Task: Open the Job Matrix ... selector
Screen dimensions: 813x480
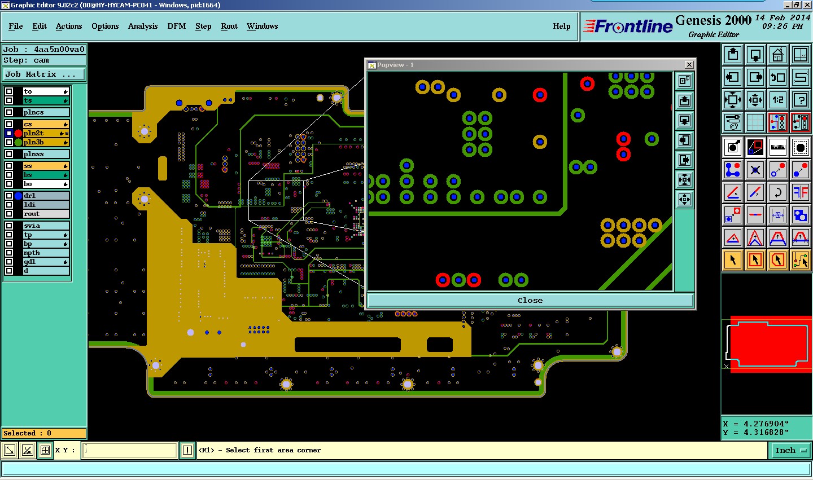Action: click(x=44, y=74)
